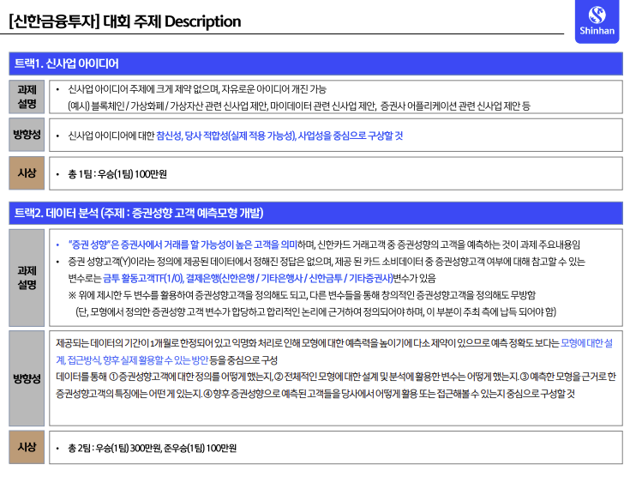Click the line '증권 성향고객(Y)이라는 정의에 제공된 데이터에서'
Image resolution: width=636 pixels, height=477 pixels.
(x=327, y=262)
